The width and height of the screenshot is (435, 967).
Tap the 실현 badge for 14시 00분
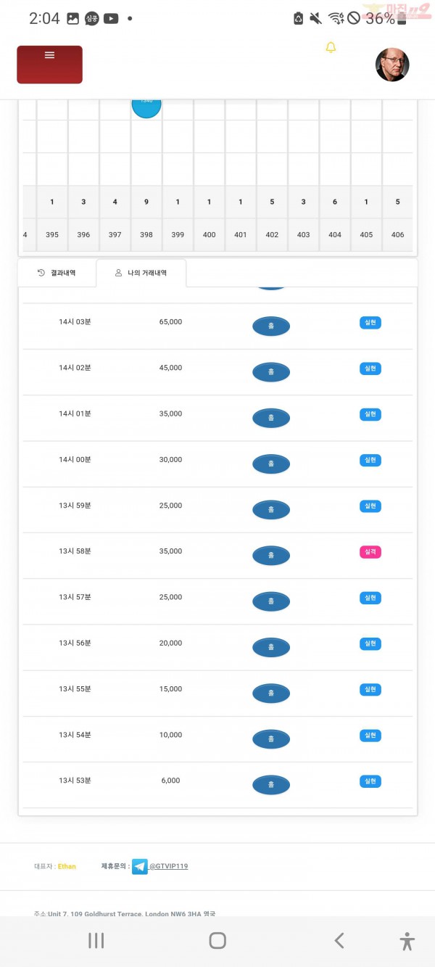tap(370, 461)
